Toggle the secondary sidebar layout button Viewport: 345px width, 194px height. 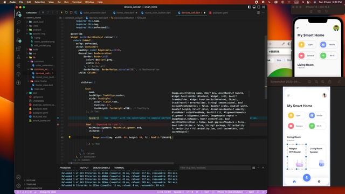(x=259, y=7)
